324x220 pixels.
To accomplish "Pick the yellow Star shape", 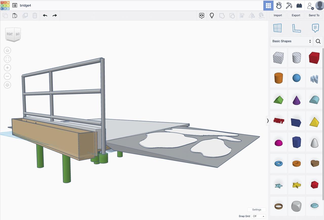I will 296,185.
